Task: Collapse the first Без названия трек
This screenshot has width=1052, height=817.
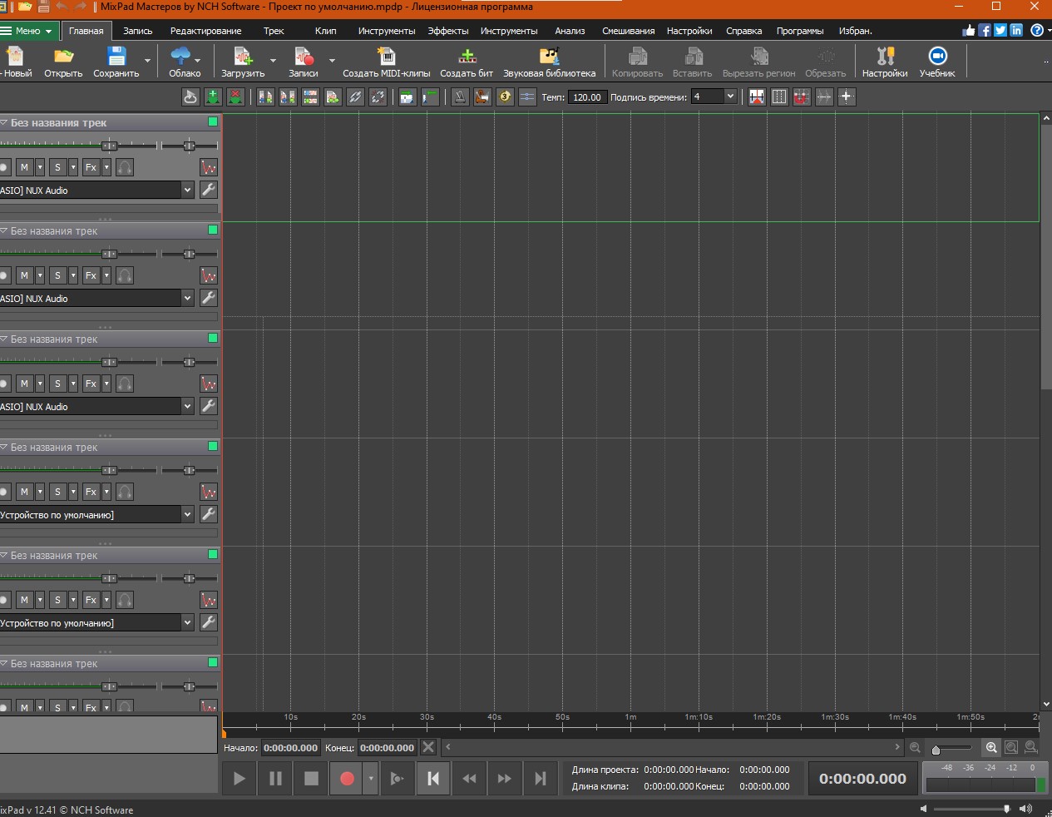Action: [x=4, y=122]
